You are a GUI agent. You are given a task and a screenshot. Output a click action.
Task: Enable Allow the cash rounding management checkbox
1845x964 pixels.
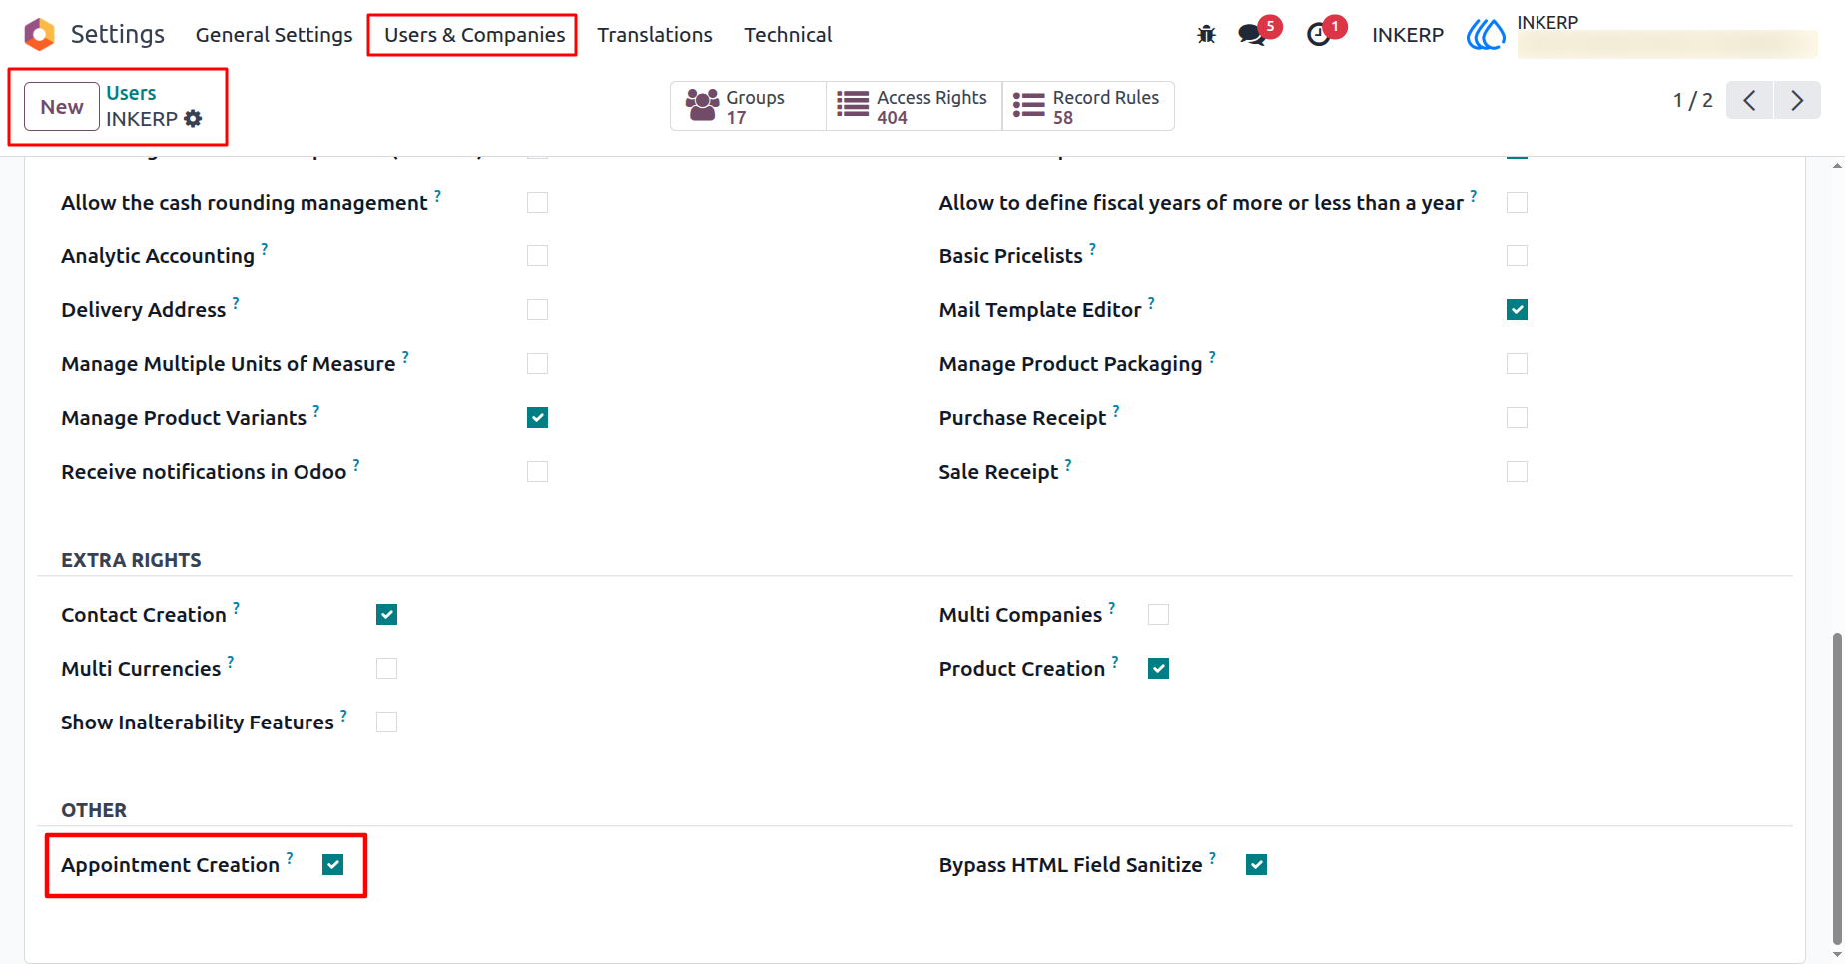point(537,203)
